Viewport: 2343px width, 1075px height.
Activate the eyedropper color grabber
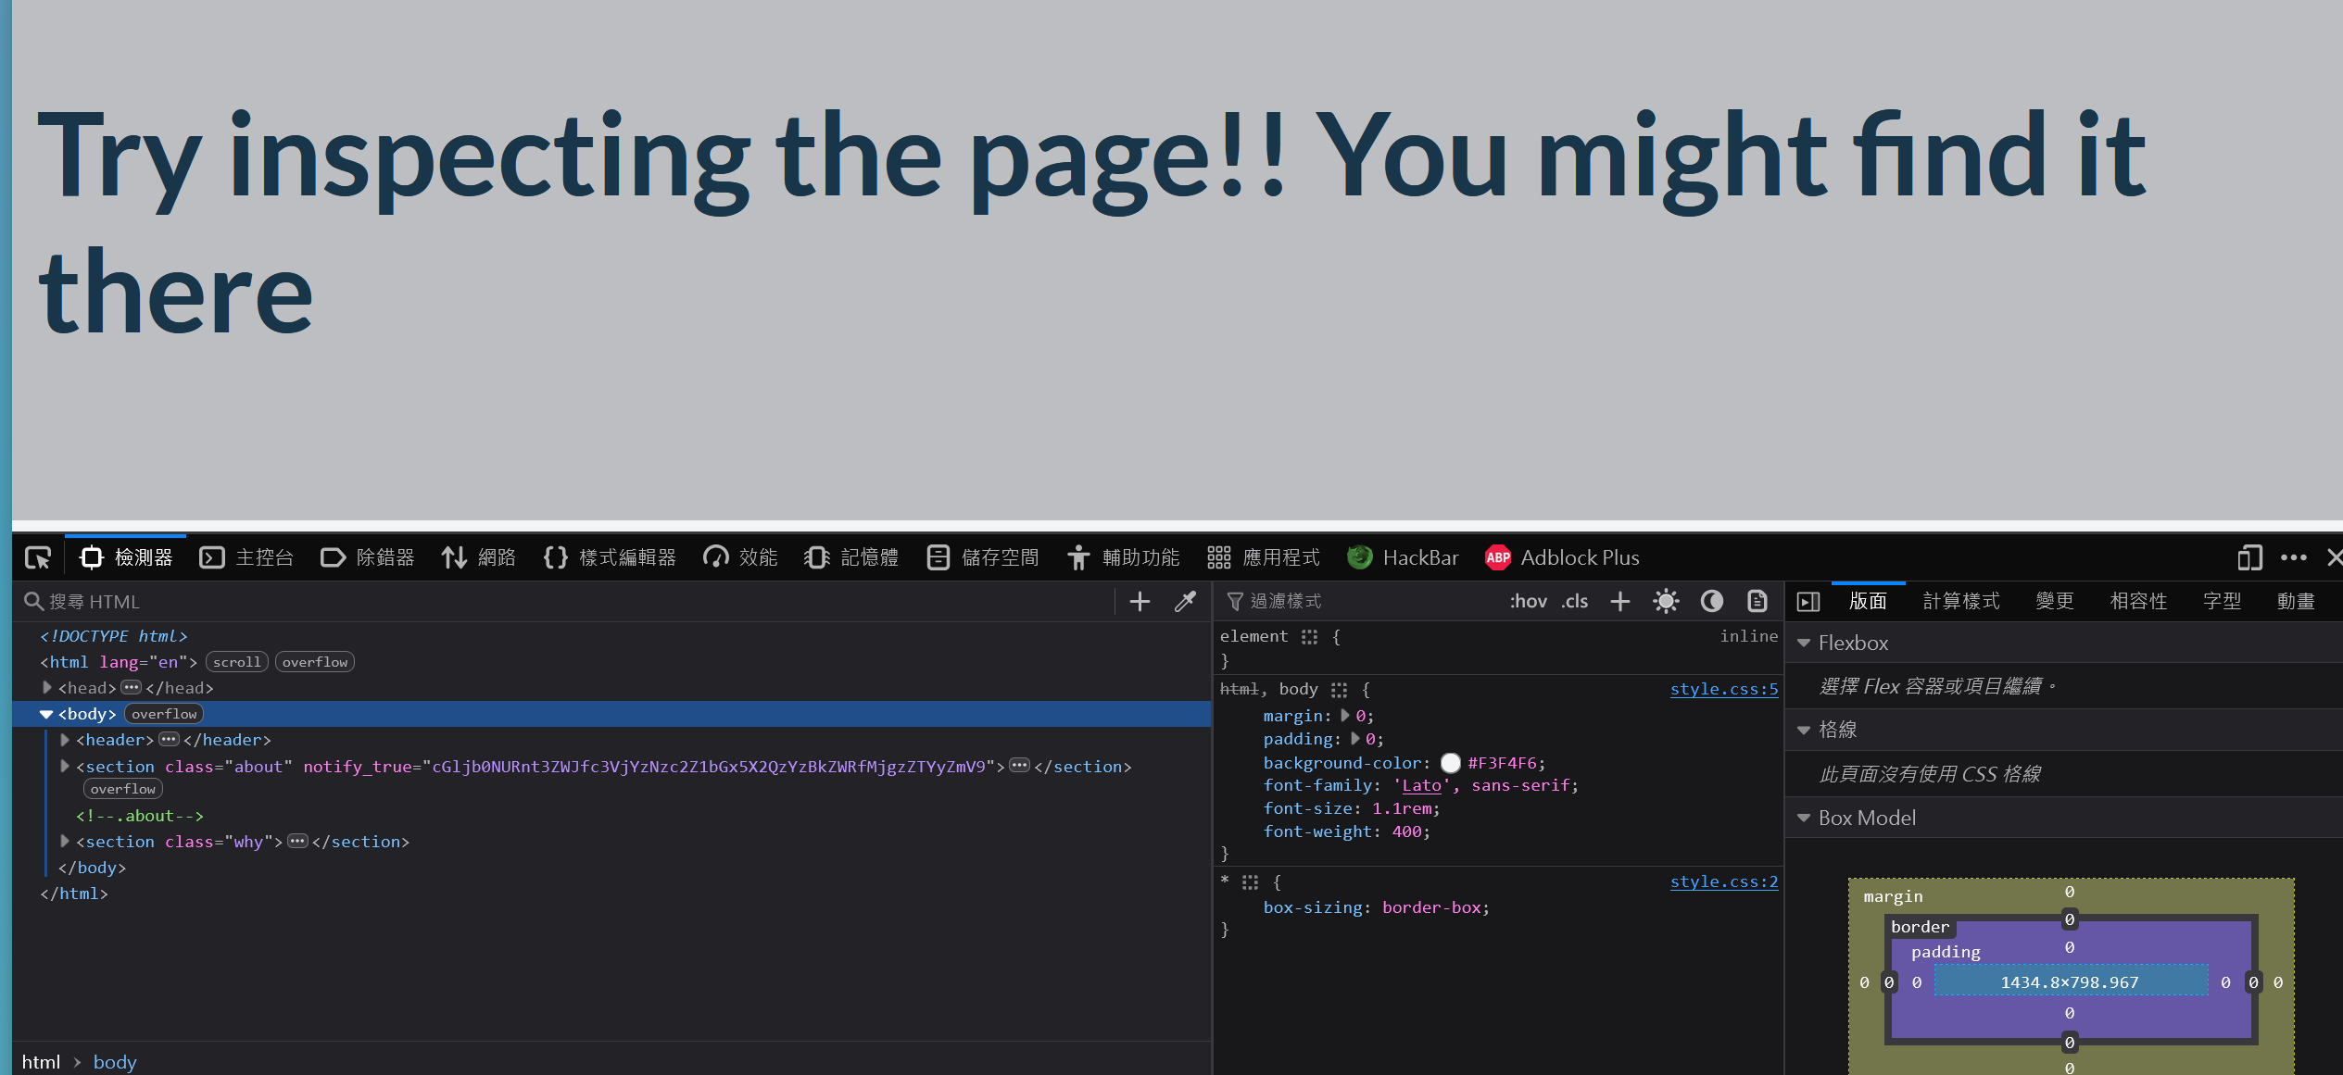pyautogui.click(x=1185, y=601)
